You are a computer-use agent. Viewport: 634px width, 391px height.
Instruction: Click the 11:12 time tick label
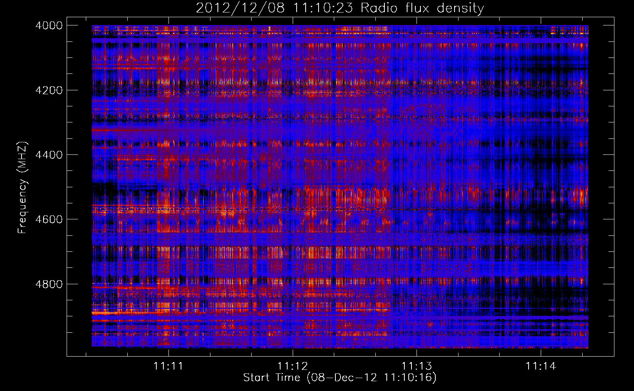point(293,366)
